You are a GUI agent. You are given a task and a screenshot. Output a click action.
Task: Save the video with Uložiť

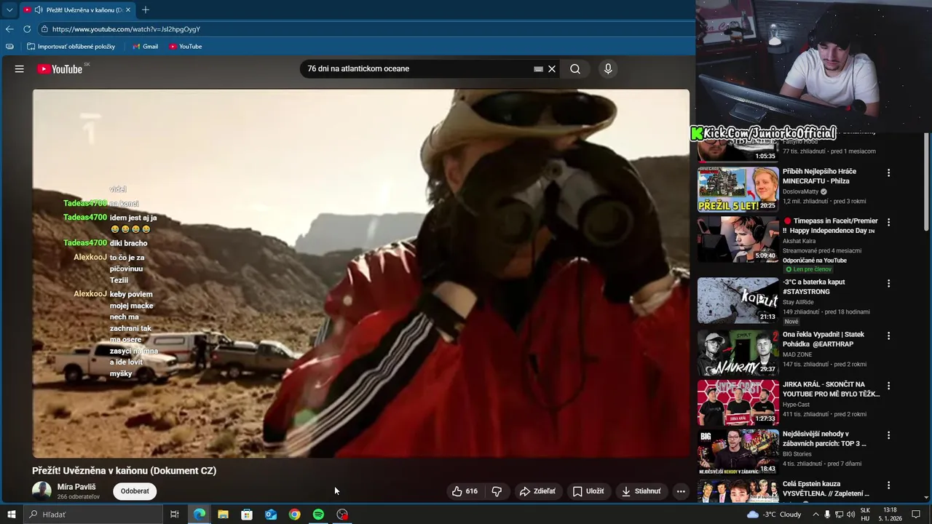point(588,491)
